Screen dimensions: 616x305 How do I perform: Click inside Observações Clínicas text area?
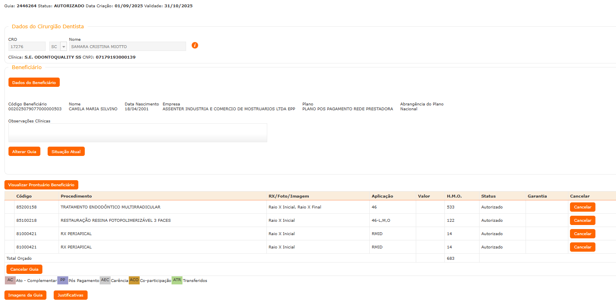pos(137,133)
